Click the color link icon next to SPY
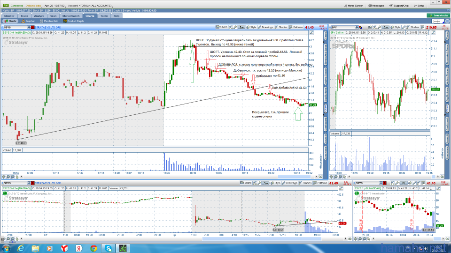 pyautogui.click(x=360, y=27)
